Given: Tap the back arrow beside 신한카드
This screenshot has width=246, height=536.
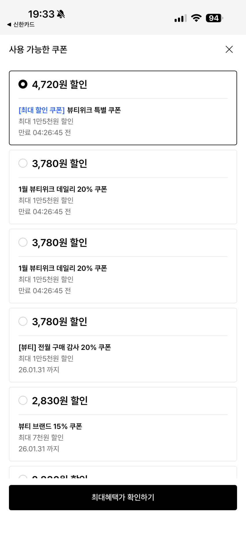Looking at the screenshot, I should click(x=9, y=25).
